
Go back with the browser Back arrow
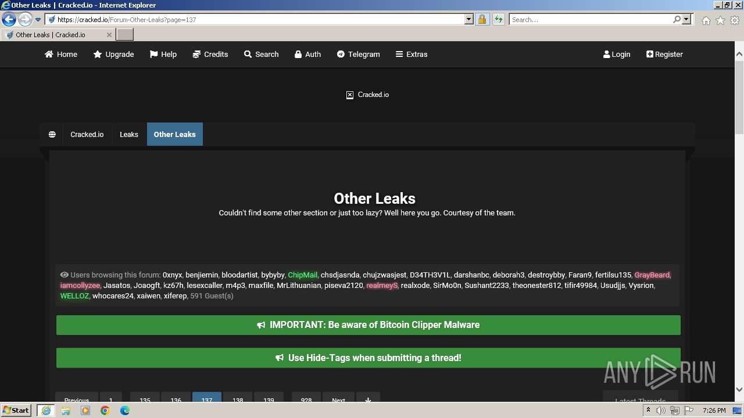[9, 19]
